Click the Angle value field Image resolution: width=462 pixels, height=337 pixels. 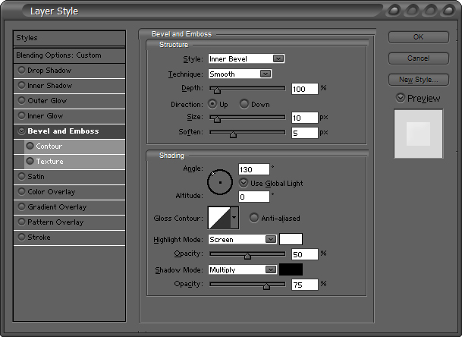(x=253, y=169)
